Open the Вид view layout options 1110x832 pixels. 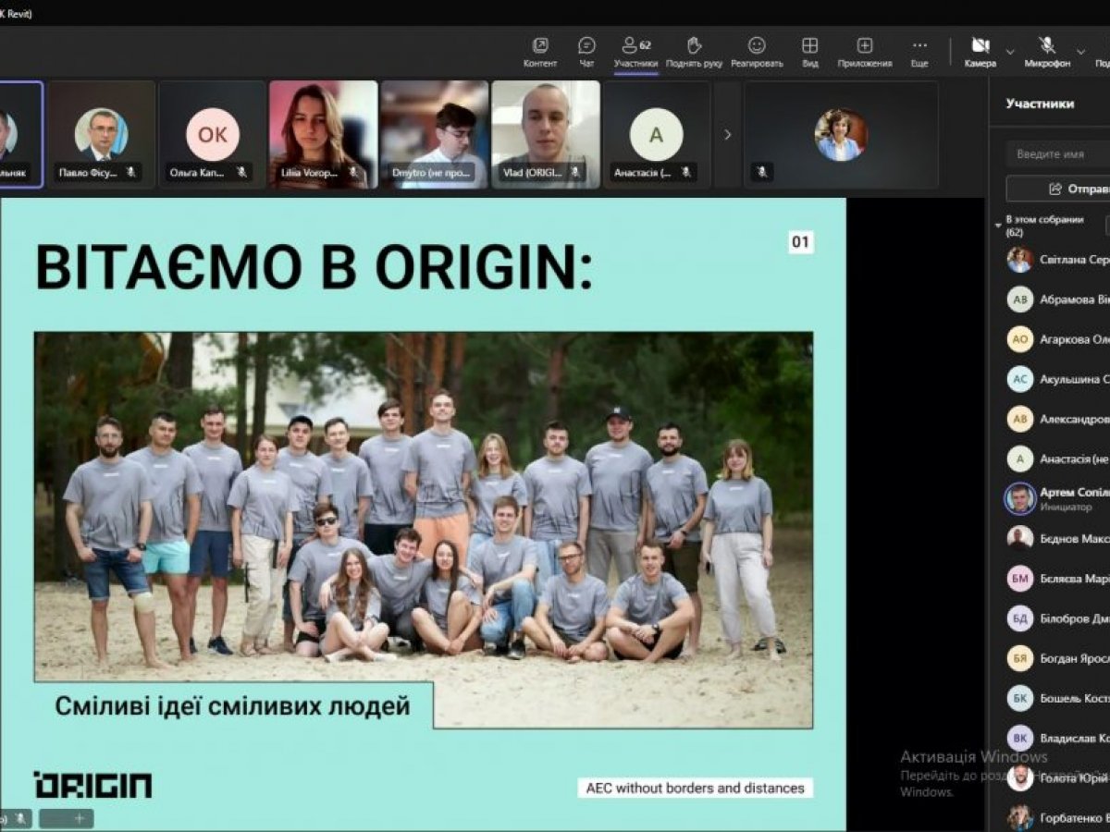pos(809,52)
